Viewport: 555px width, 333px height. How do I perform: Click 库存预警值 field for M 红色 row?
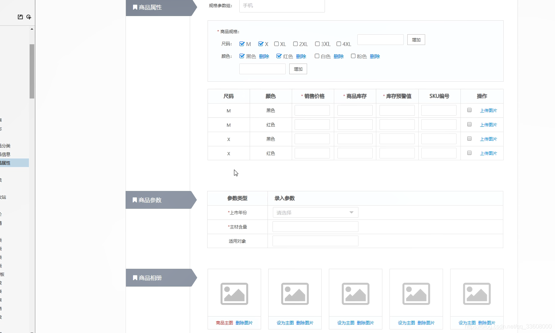pos(397,125)
